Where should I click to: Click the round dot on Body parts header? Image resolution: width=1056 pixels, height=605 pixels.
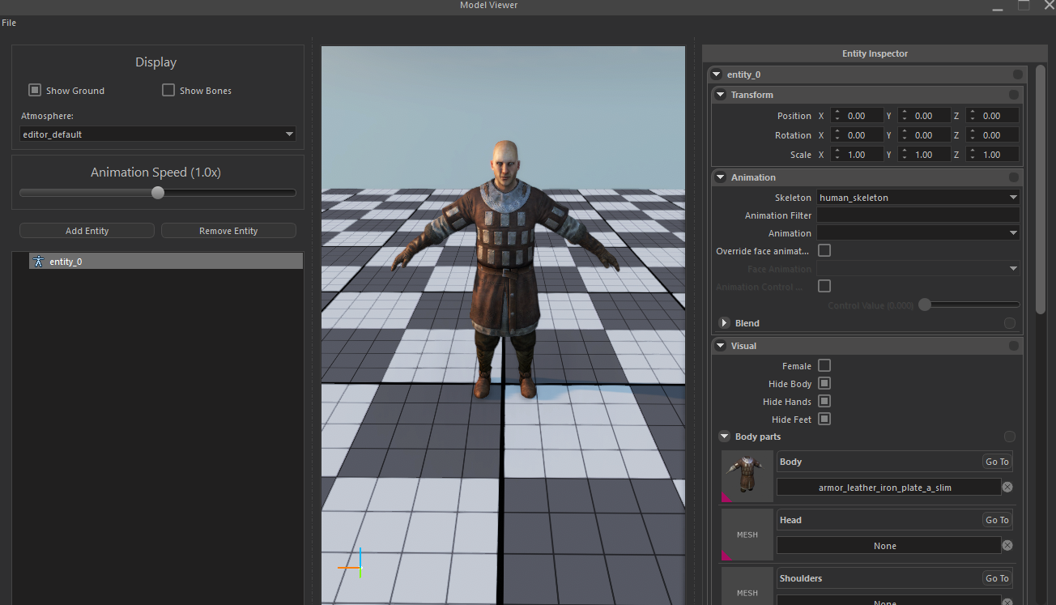tap(1010, 437)
